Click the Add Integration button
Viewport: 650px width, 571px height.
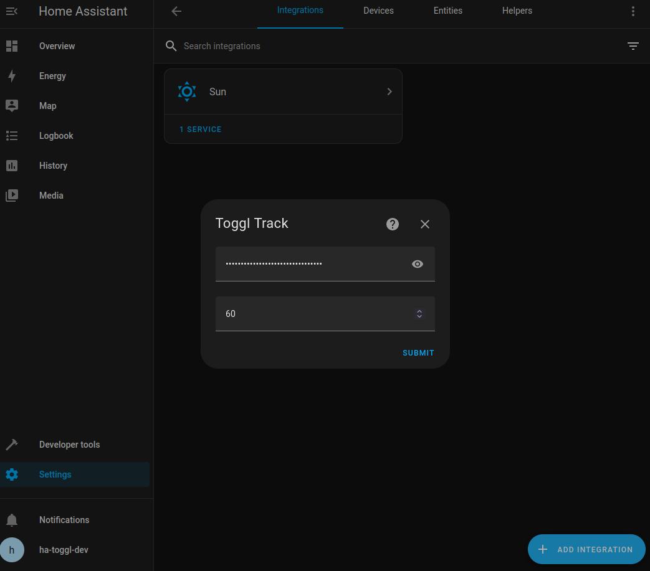pyautogui.click(x=586, y=549)
